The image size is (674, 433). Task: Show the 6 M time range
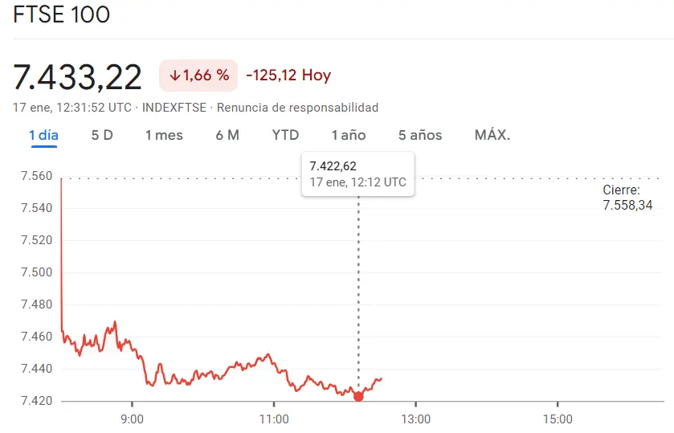(x=227, y=135)
